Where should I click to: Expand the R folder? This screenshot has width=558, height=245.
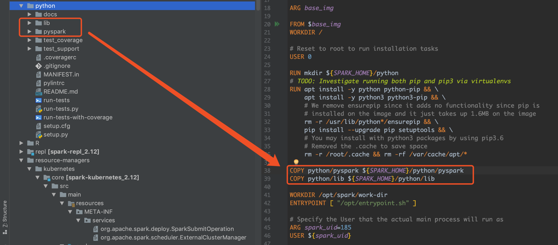(21, 143)
